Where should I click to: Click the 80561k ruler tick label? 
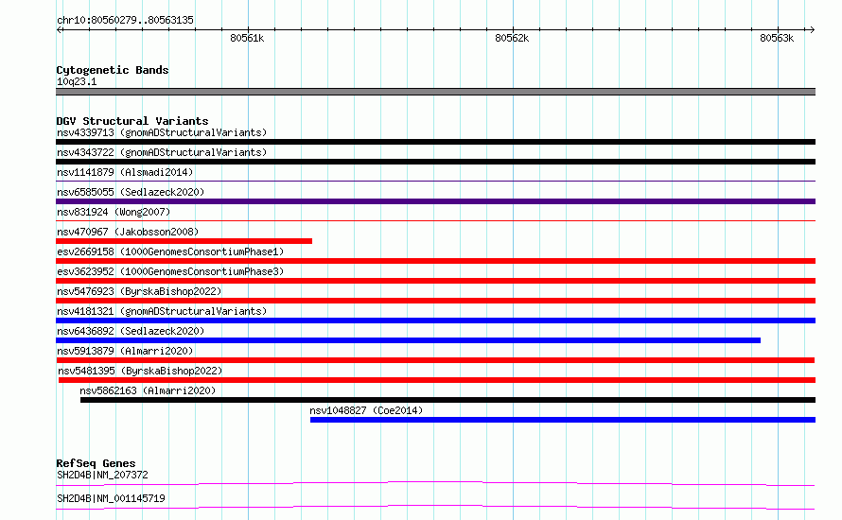(247, 38)
